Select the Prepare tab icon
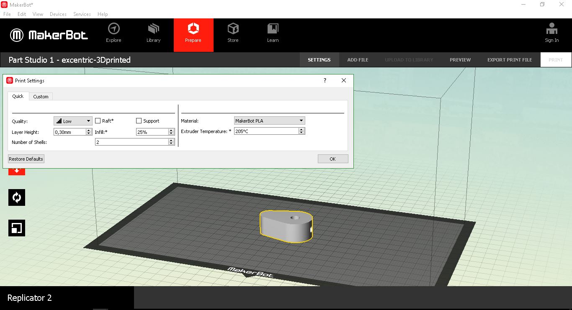 click(193, 28)
